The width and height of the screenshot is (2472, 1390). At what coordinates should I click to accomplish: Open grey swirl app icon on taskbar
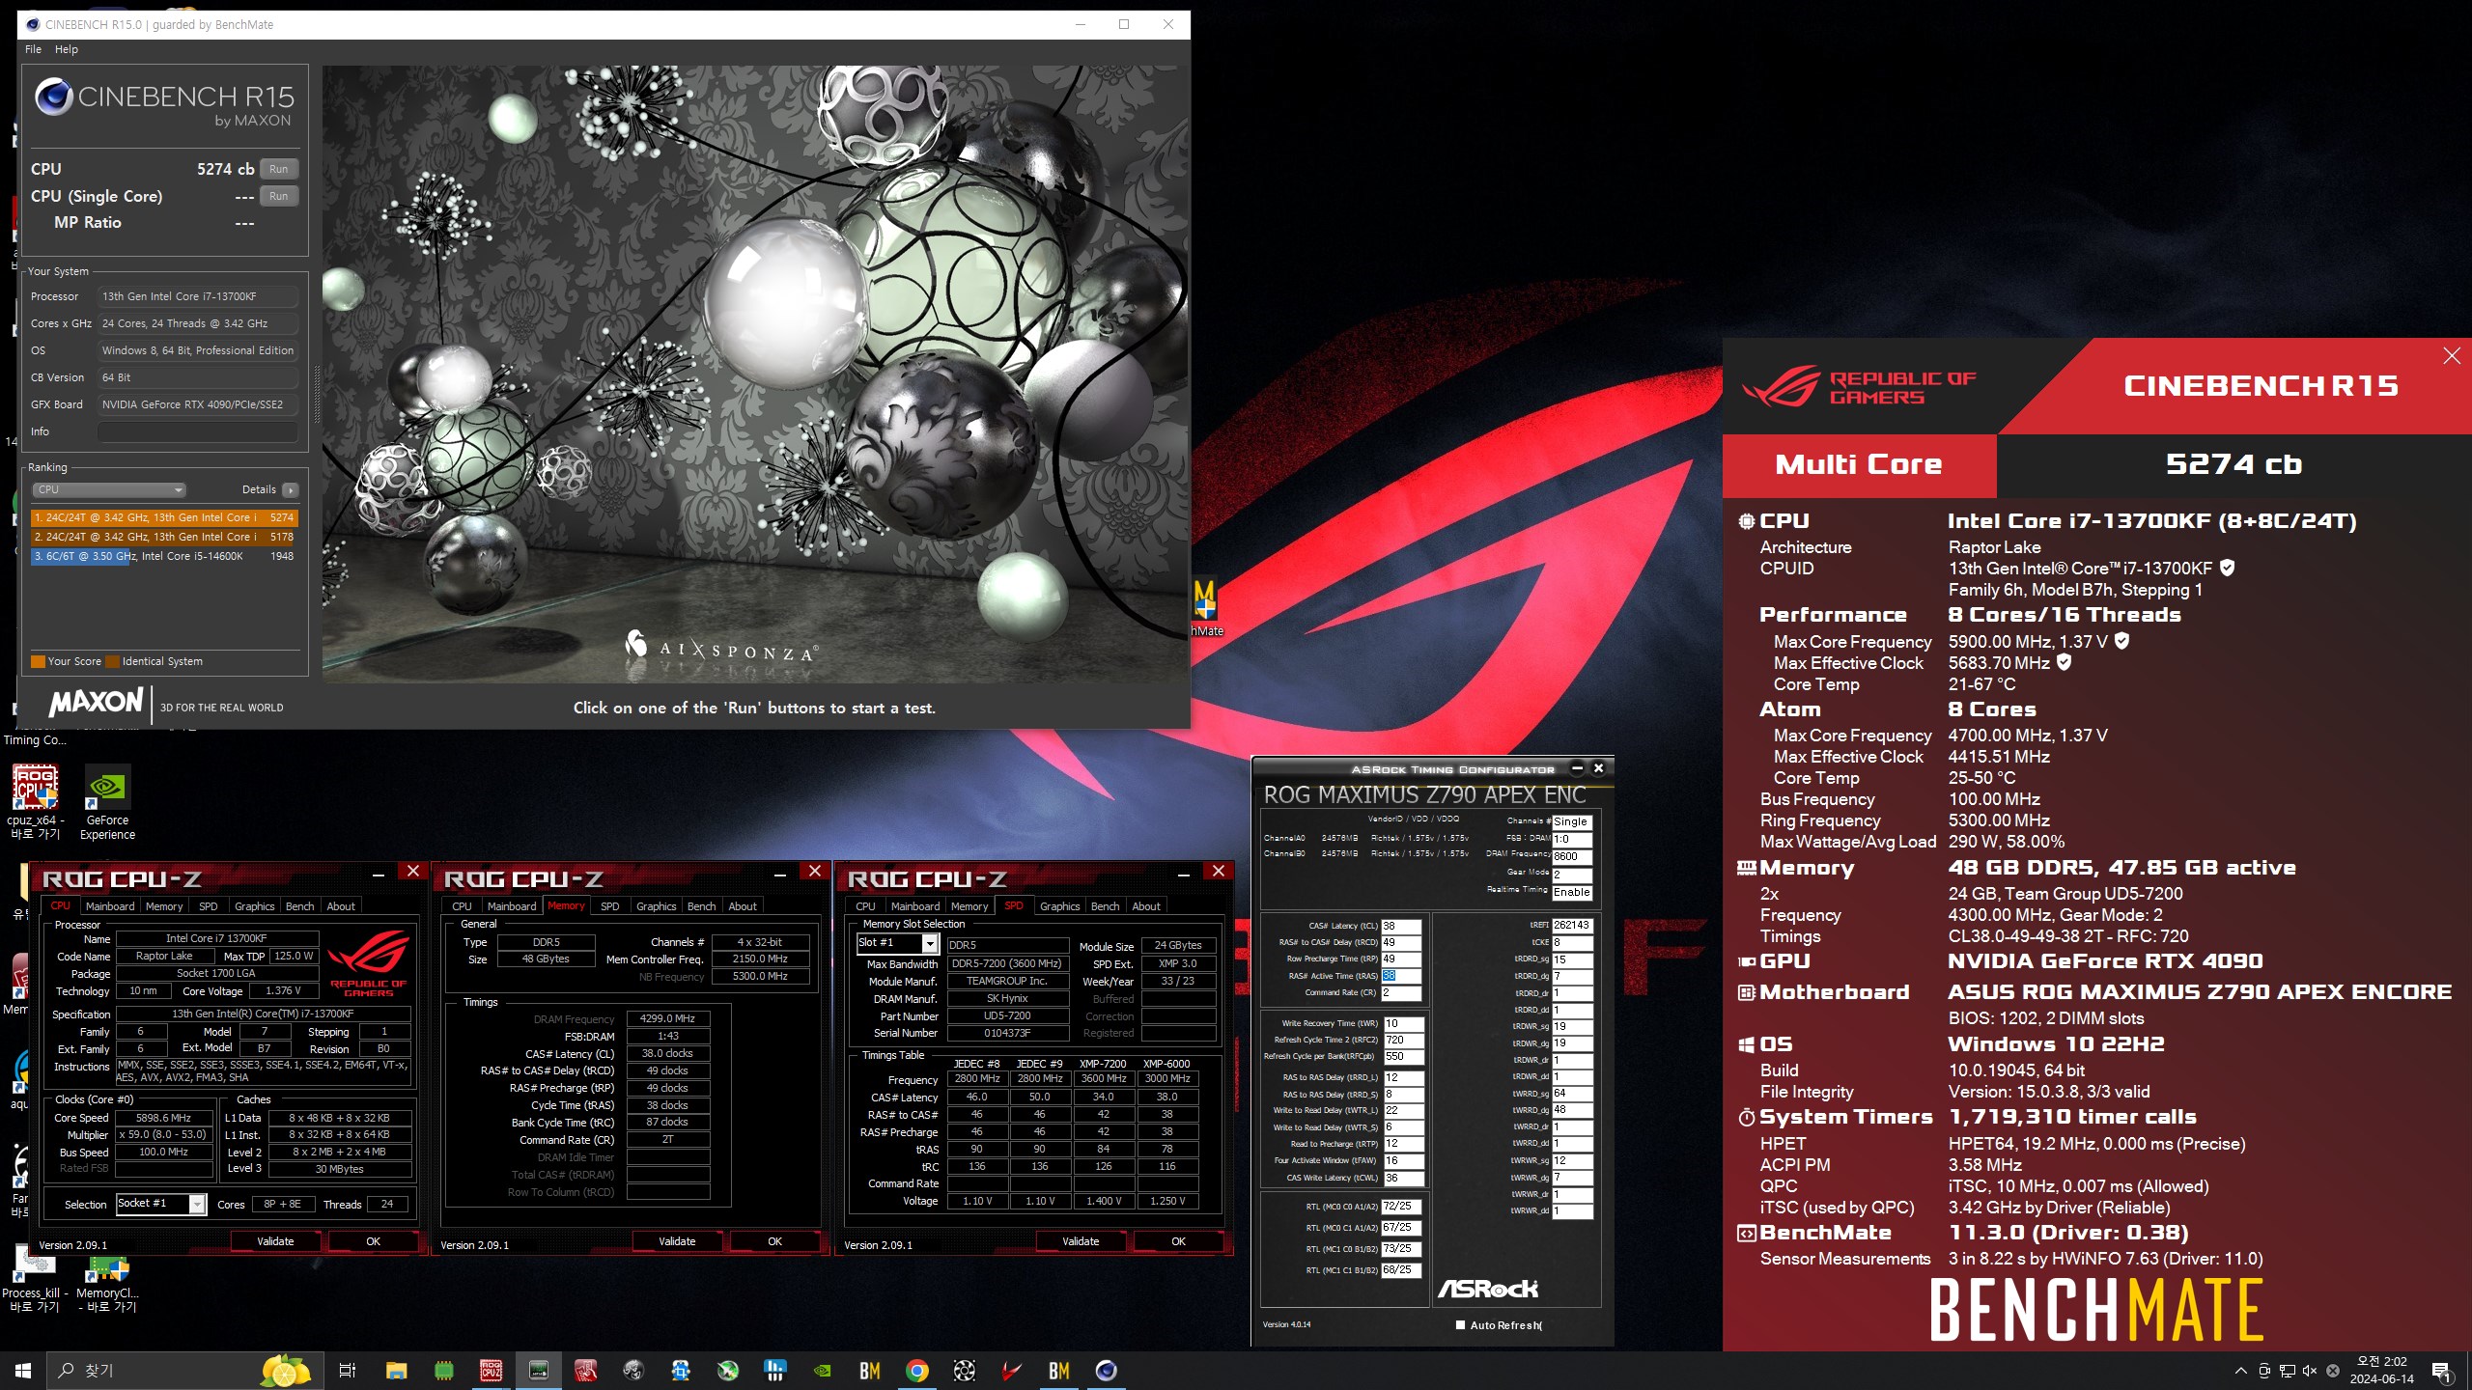coord(633,1370)
